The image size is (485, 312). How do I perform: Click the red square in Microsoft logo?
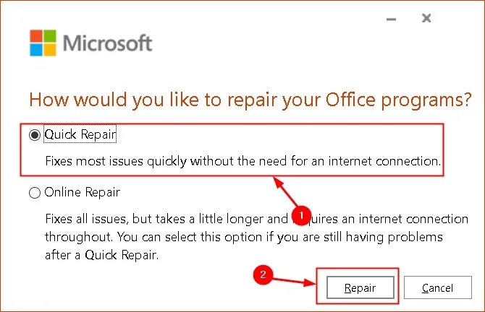(35, 35)
